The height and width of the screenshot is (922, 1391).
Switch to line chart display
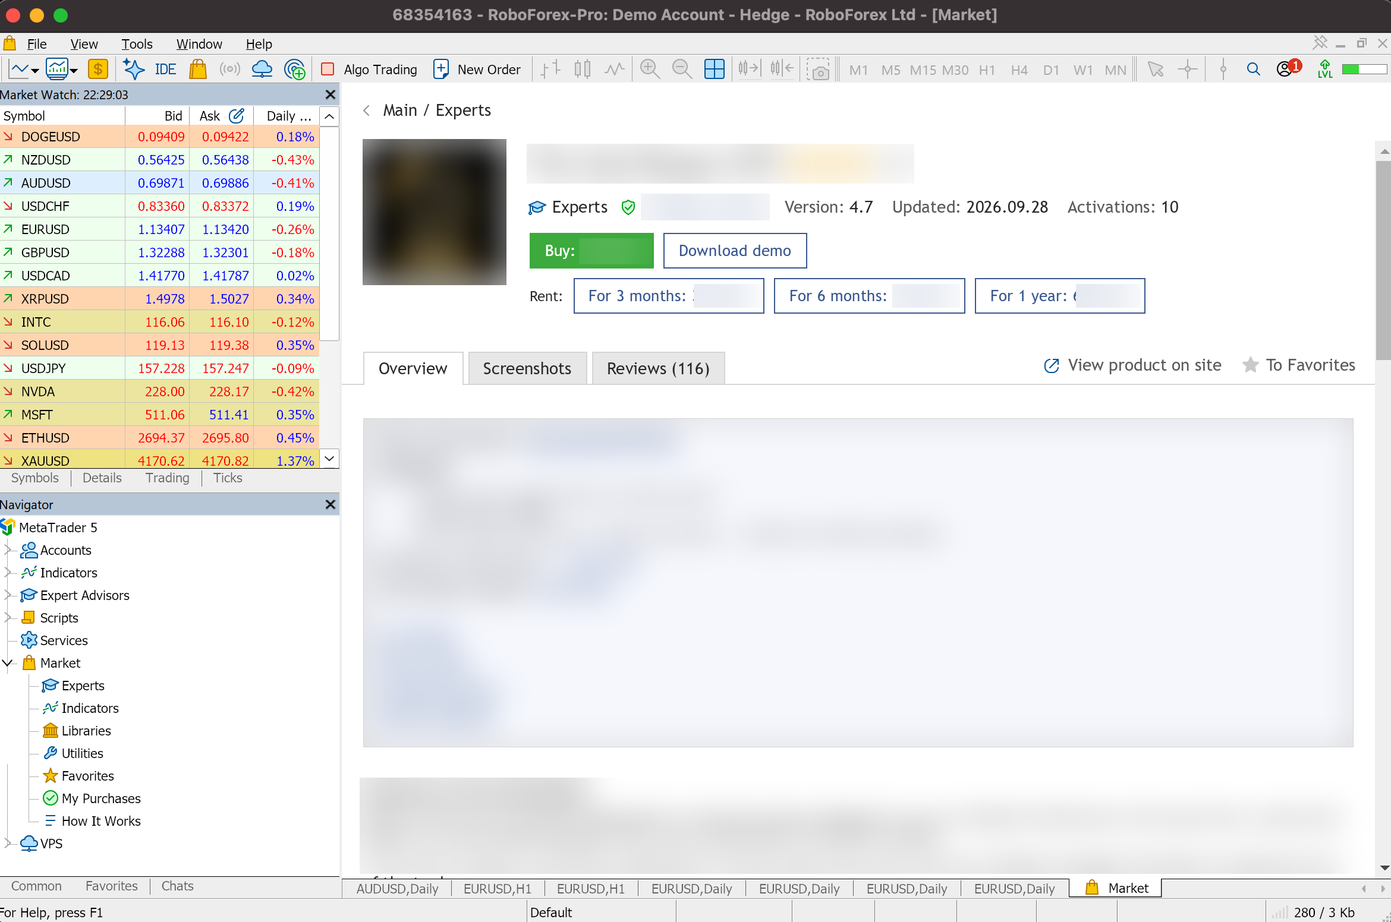tap(615, 70)
